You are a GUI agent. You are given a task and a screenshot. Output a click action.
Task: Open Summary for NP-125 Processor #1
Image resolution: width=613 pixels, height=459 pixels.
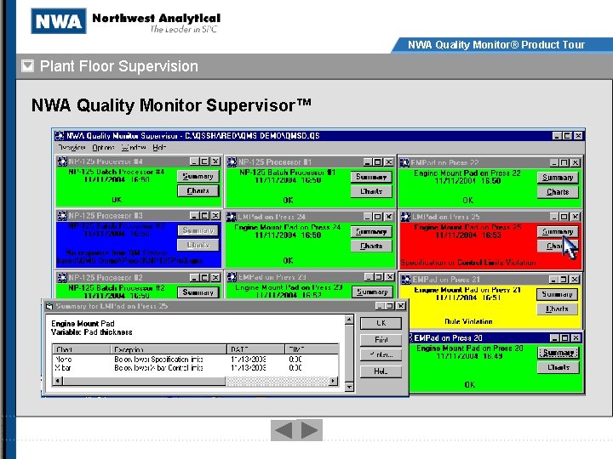tap(371, 177)
